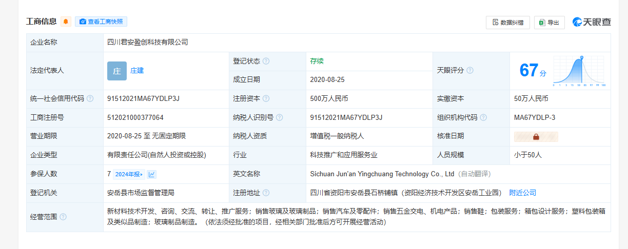628x249 pixels.
Task: Click the locked 核准日期 value
Action: [536, 137]
